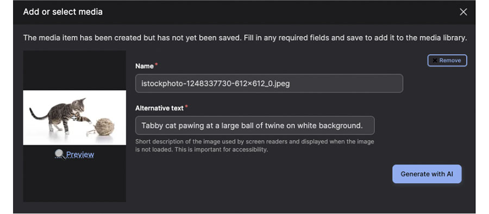Click the unsaved media item notice message

tap(245, 38)
